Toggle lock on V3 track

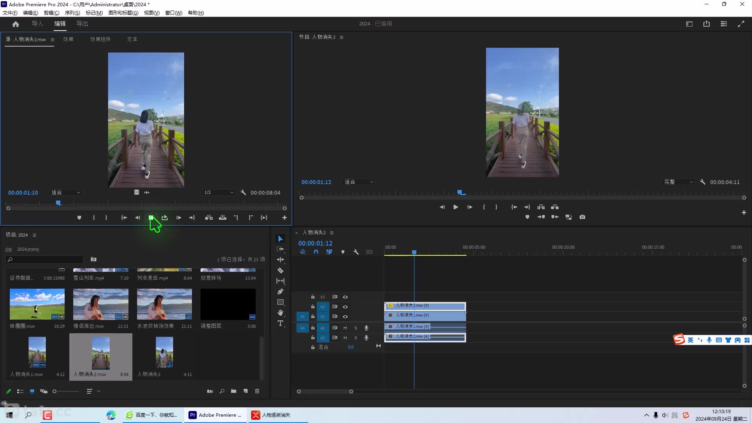coord(313,297)
